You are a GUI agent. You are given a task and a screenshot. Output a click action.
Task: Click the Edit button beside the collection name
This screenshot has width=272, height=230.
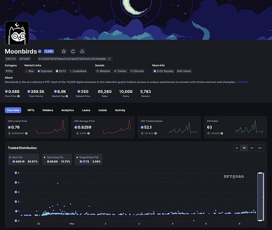click(x=49, y=51)
